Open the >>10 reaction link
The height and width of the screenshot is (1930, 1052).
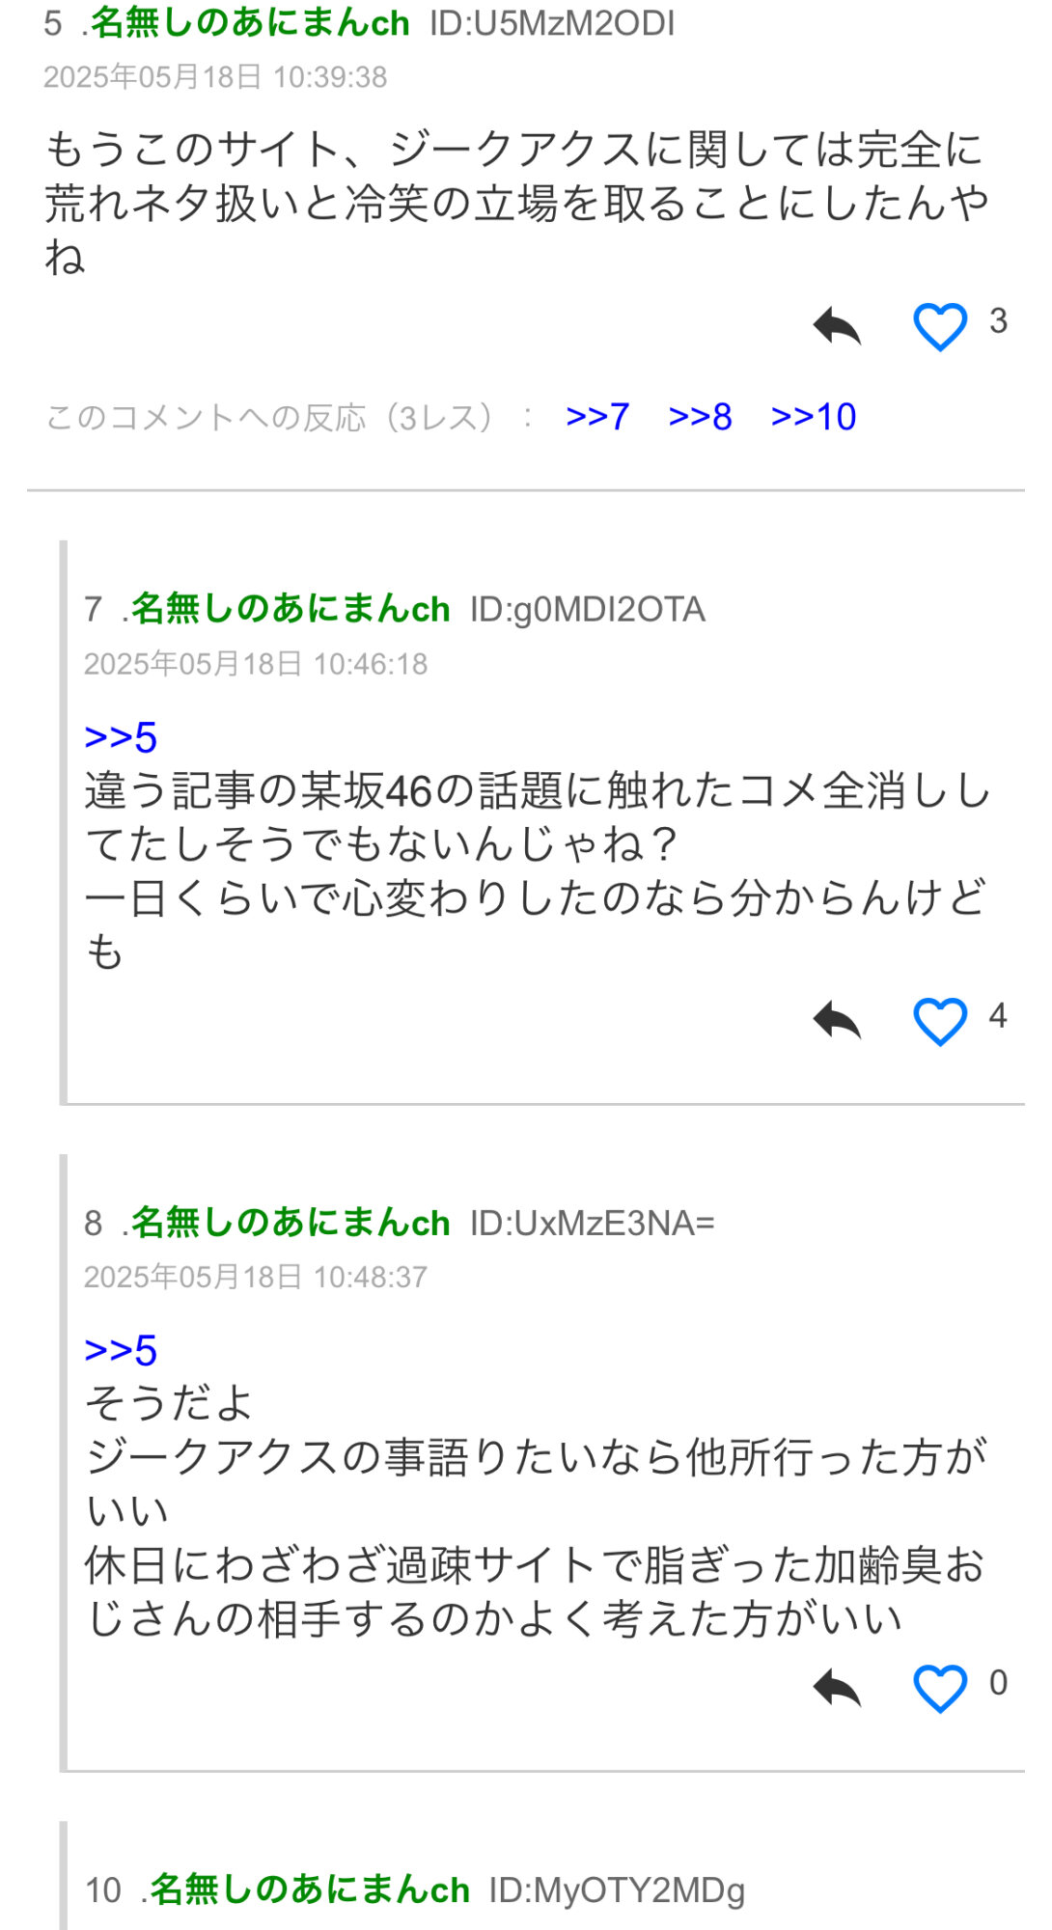click(813, 417)
